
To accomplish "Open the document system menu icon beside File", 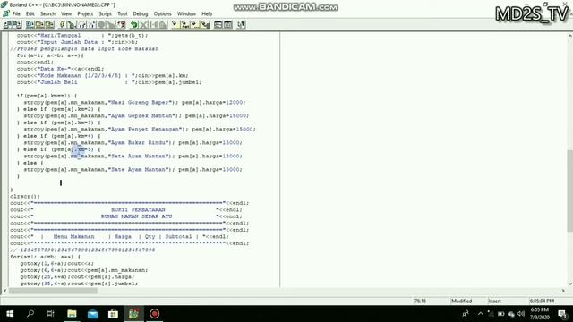I will point(6,13).
